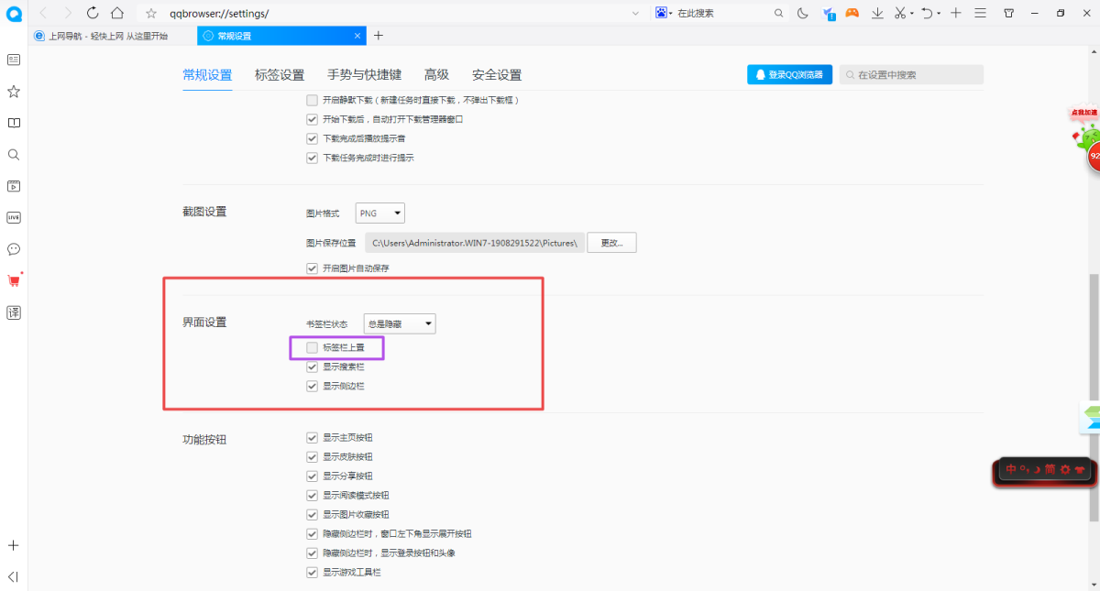This screenshot has height=591, width=1100.
Task: Uncheck 显示搜索栏 option
Action: [x=312, y=367]
